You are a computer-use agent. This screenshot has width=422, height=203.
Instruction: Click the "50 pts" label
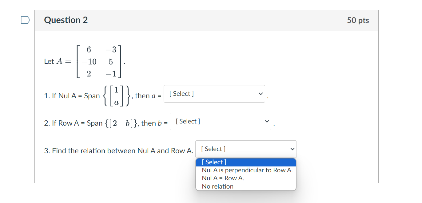(358, 20)
